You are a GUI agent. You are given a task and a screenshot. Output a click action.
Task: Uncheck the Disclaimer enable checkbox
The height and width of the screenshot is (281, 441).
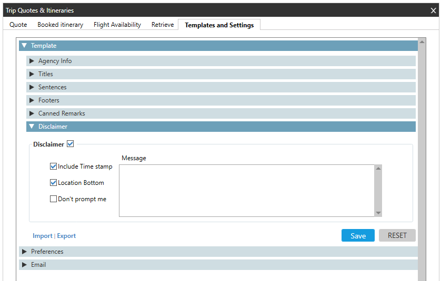click(71, 144)
